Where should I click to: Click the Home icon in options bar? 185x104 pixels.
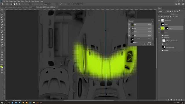tap(3, 4)
